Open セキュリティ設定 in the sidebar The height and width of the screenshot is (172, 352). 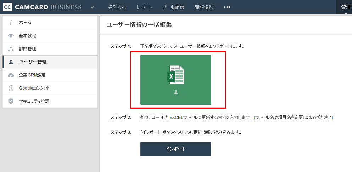(50, 101)
